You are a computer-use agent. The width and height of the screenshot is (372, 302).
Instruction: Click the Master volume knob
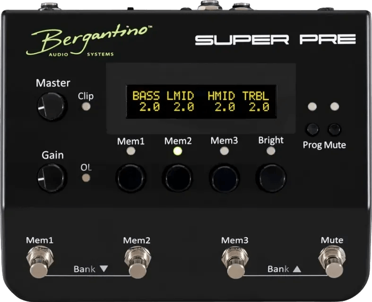pos(52,106)
